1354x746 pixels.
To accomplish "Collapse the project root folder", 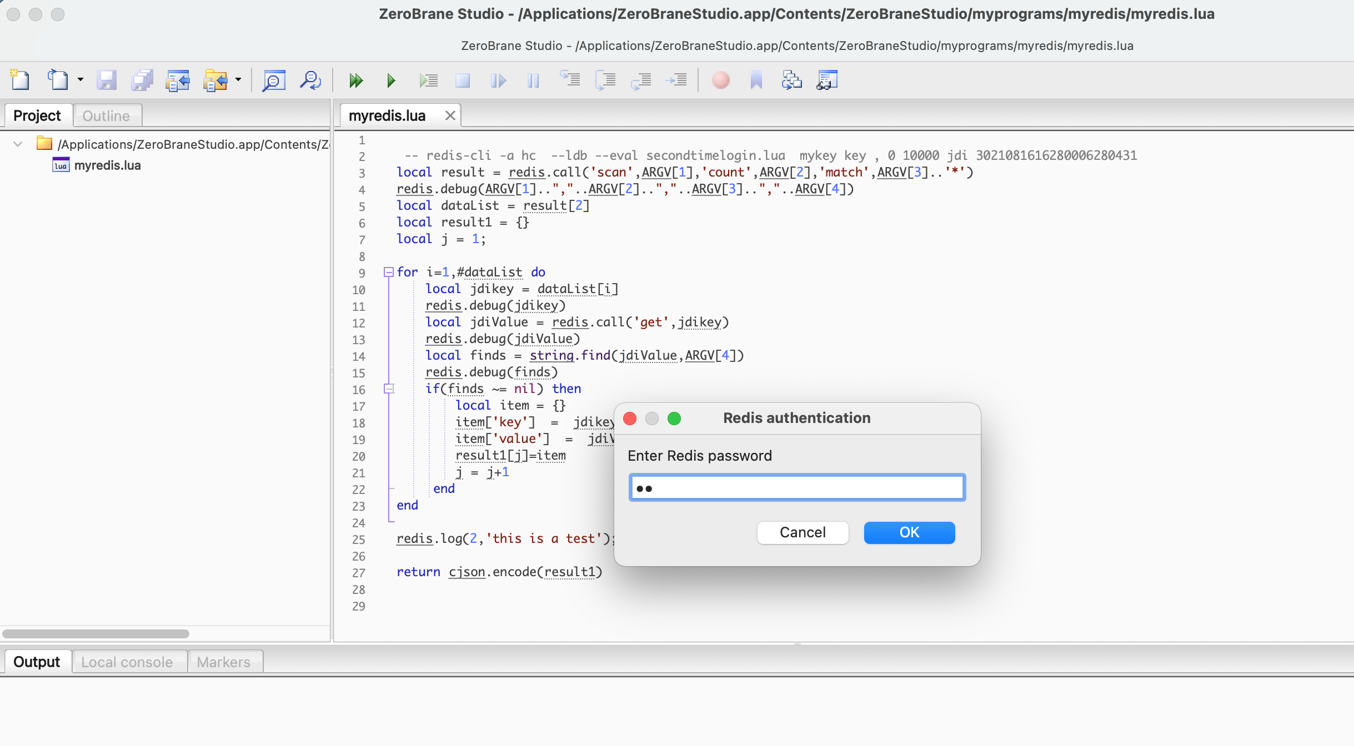I will coord(18,144).
